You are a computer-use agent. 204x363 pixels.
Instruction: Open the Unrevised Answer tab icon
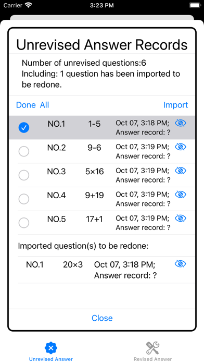pos(51,348)
